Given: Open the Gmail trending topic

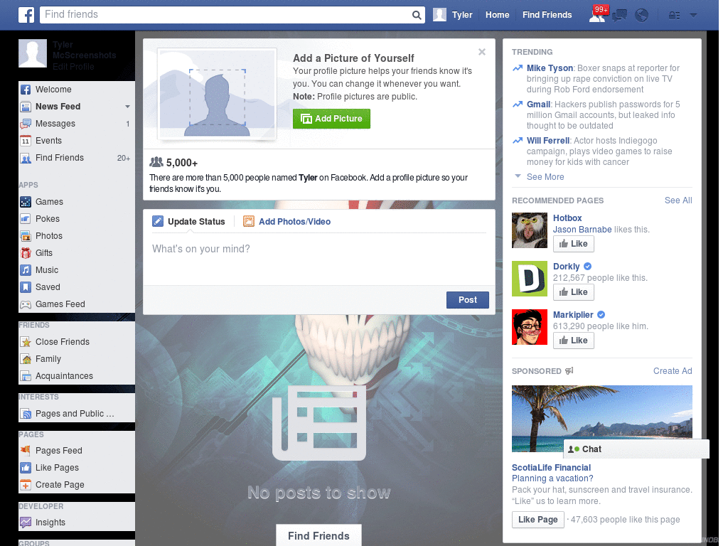Looking at the screenshot, I should [x=538, y=105].
